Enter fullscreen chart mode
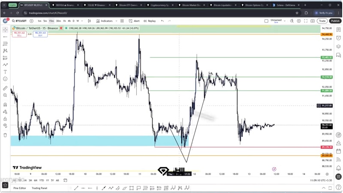The width and height of the screenshot is (343, 193). 306,21
